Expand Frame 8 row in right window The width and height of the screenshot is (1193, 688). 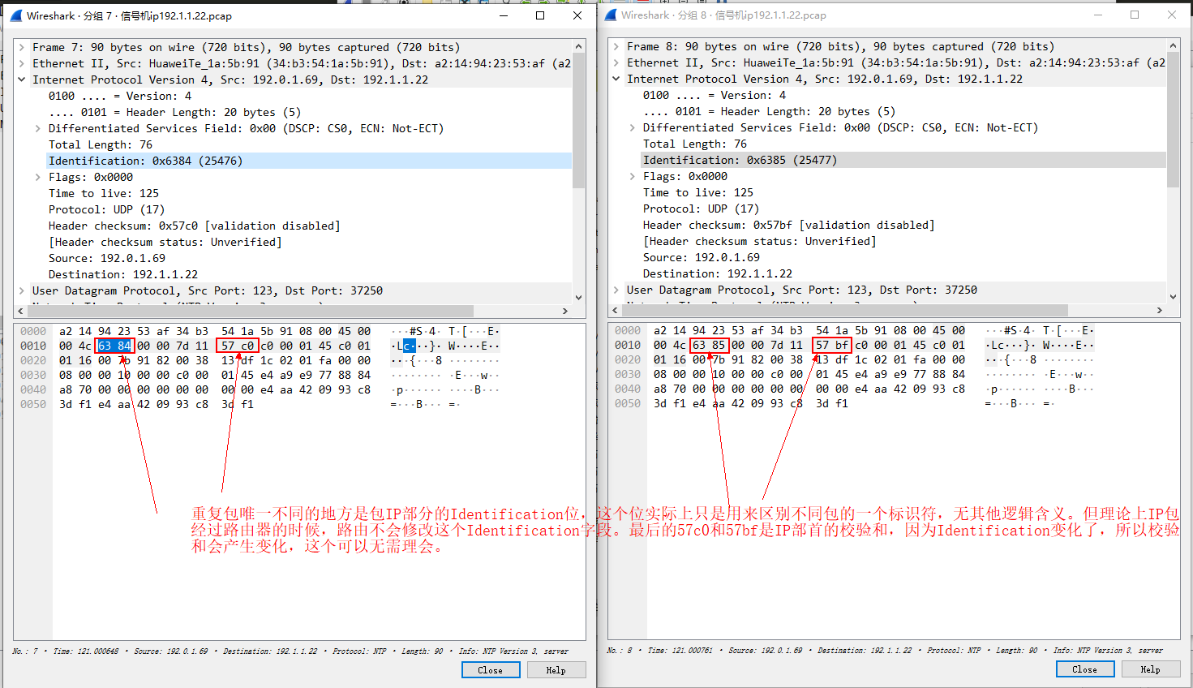[616, 46]
